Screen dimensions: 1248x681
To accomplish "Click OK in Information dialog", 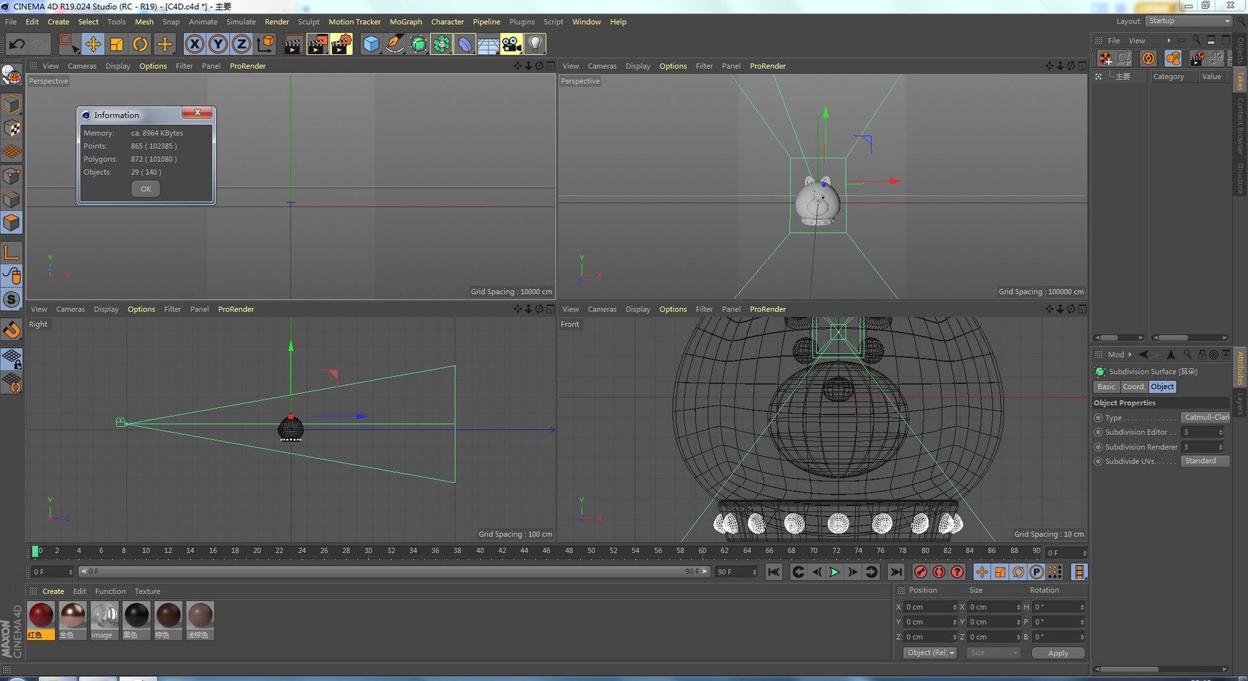I will click(146, 189).
